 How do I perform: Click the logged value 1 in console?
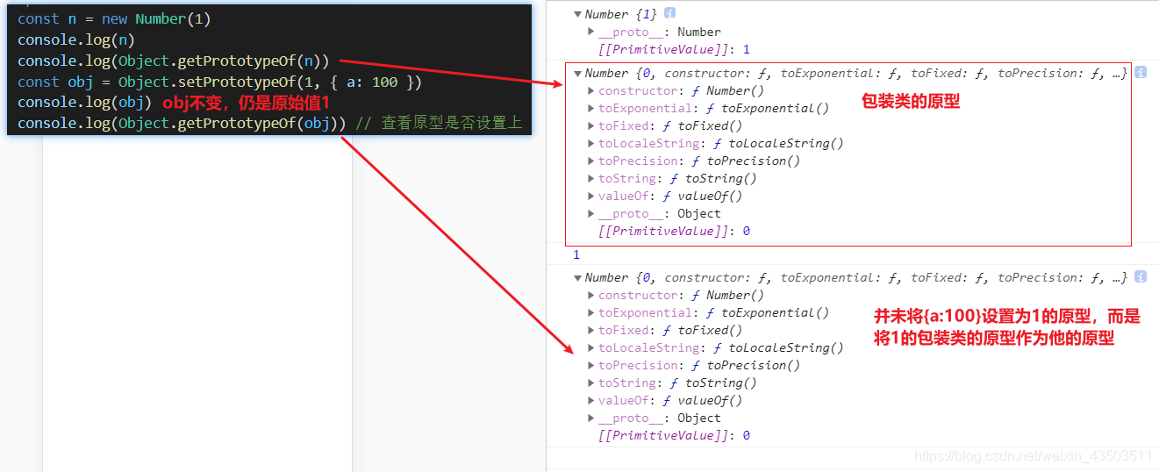point(576,254)
